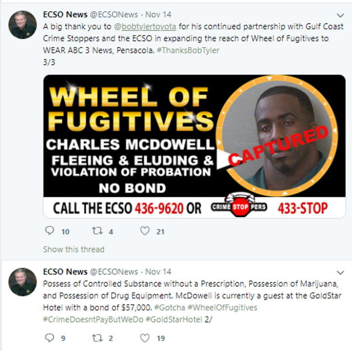This screenshot has width=352, height=351.
Task: Click Show this thread link
Action: [74, 249]
